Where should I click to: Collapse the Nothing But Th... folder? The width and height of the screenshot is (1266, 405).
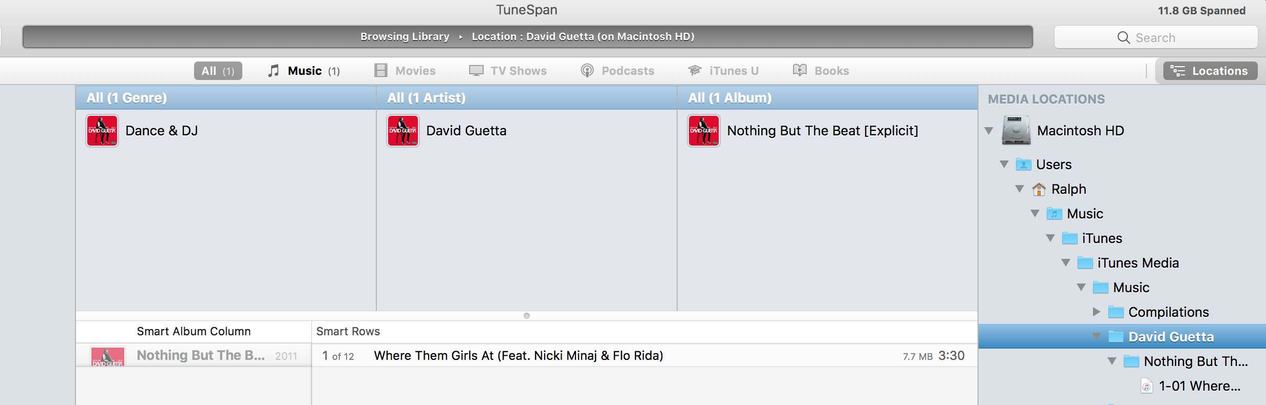point(1111,361)
